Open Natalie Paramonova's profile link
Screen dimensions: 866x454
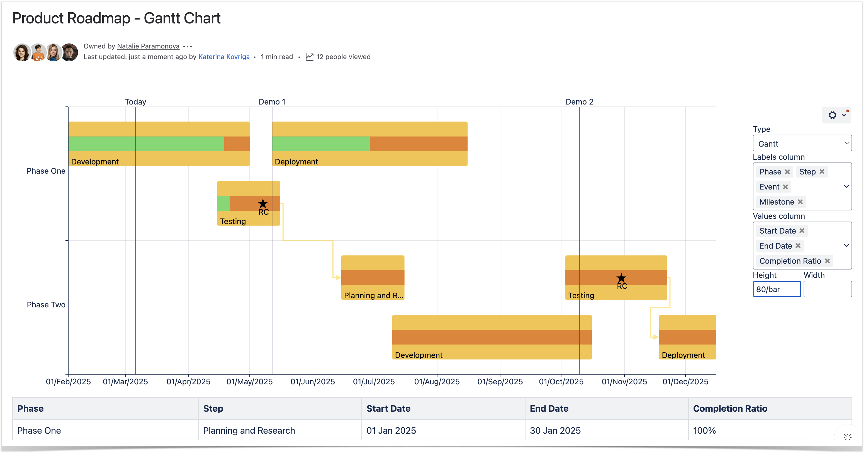pyautogui.click(x=148, y=46)
